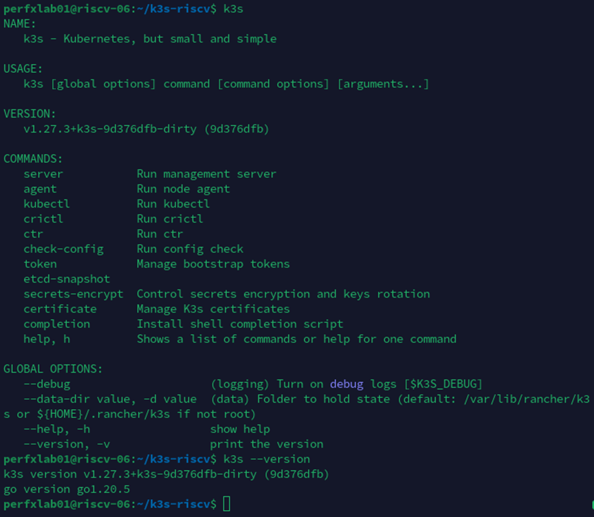Viewport: 594px width, 517px height.
Task: Click the "completion" command name
Action: coord(56,324)
